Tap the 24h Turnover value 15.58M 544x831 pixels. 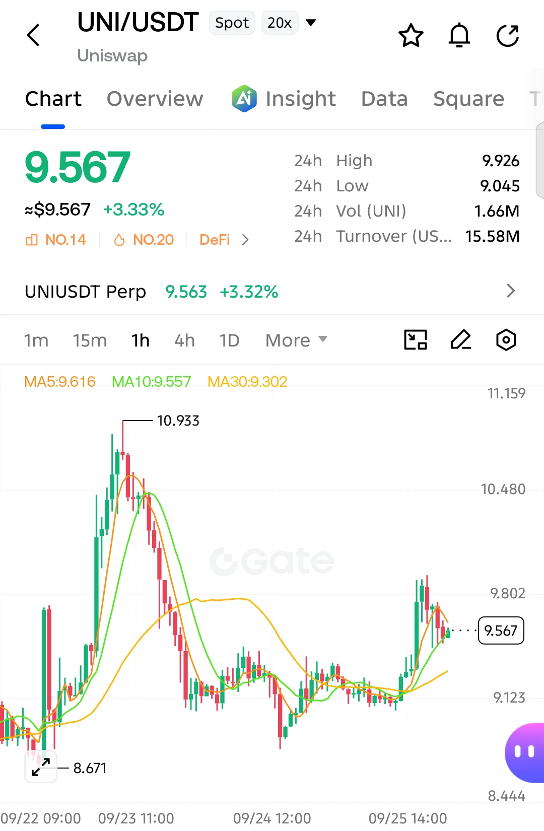[x=493, y=236]
